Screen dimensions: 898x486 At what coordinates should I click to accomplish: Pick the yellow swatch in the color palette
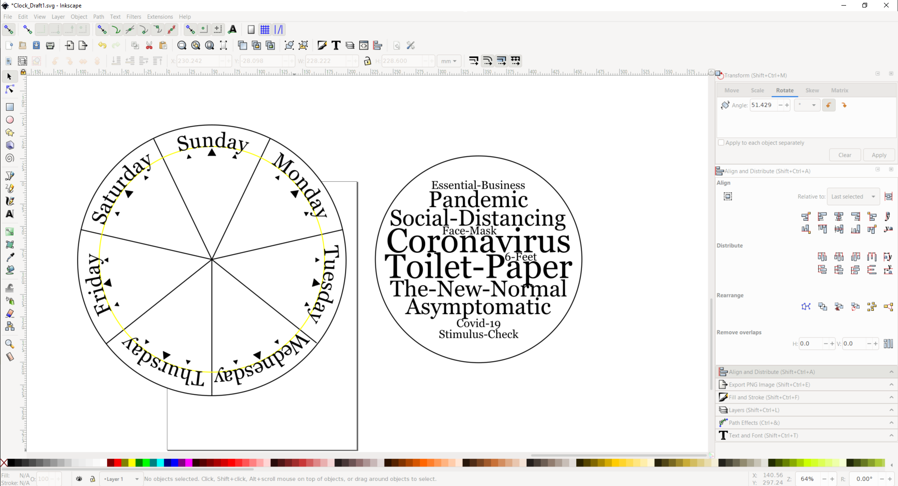[x=132, y=463]
